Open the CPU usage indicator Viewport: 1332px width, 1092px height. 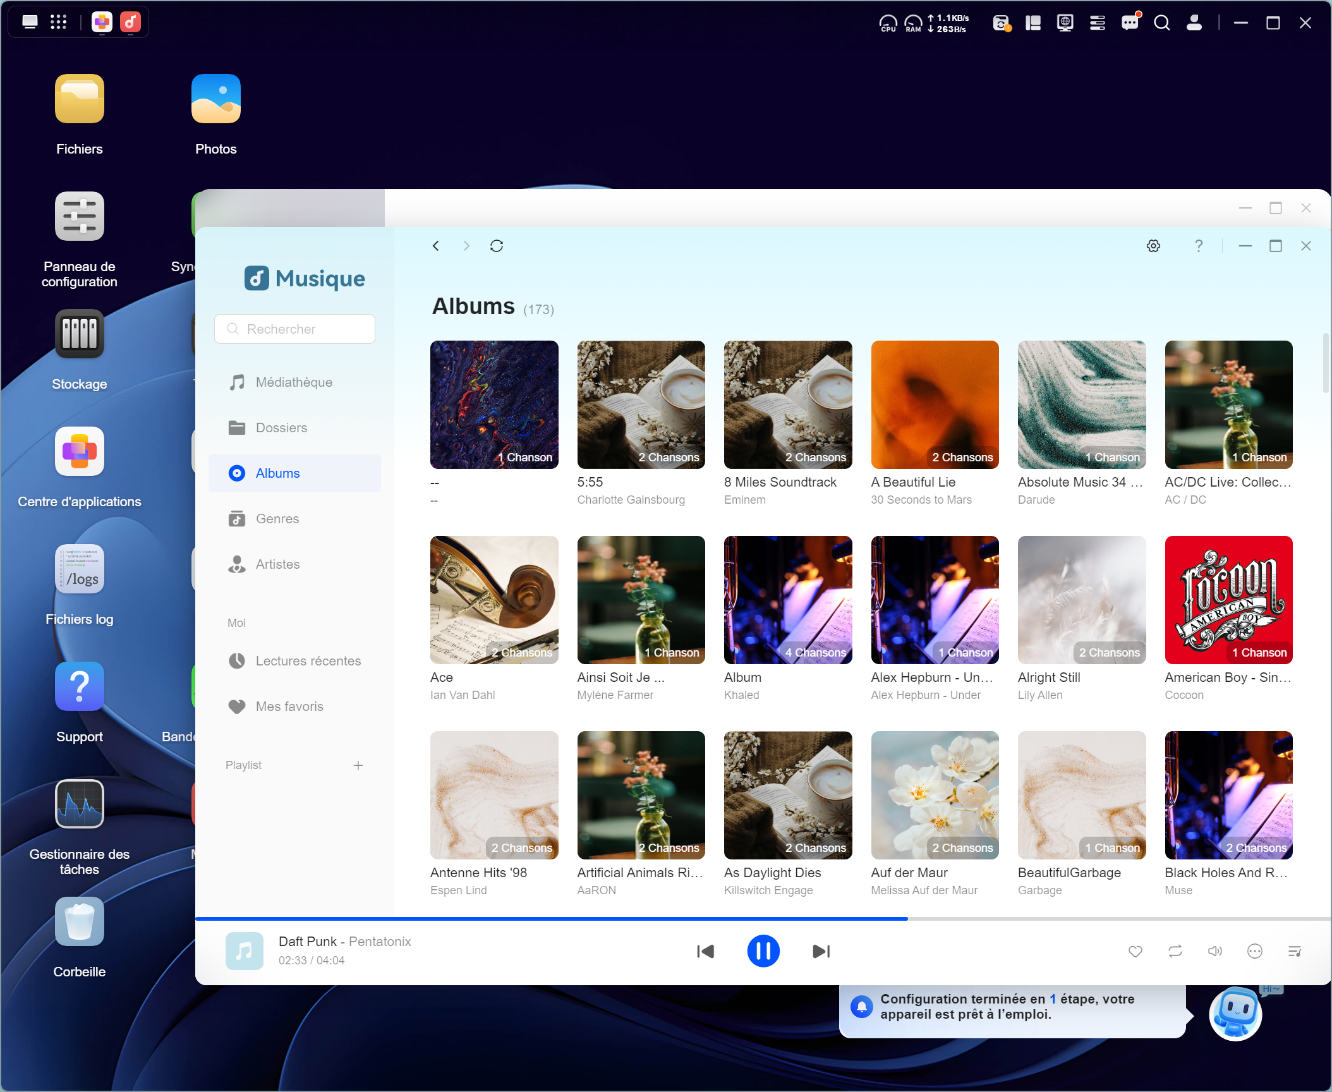tap(888, 23)
